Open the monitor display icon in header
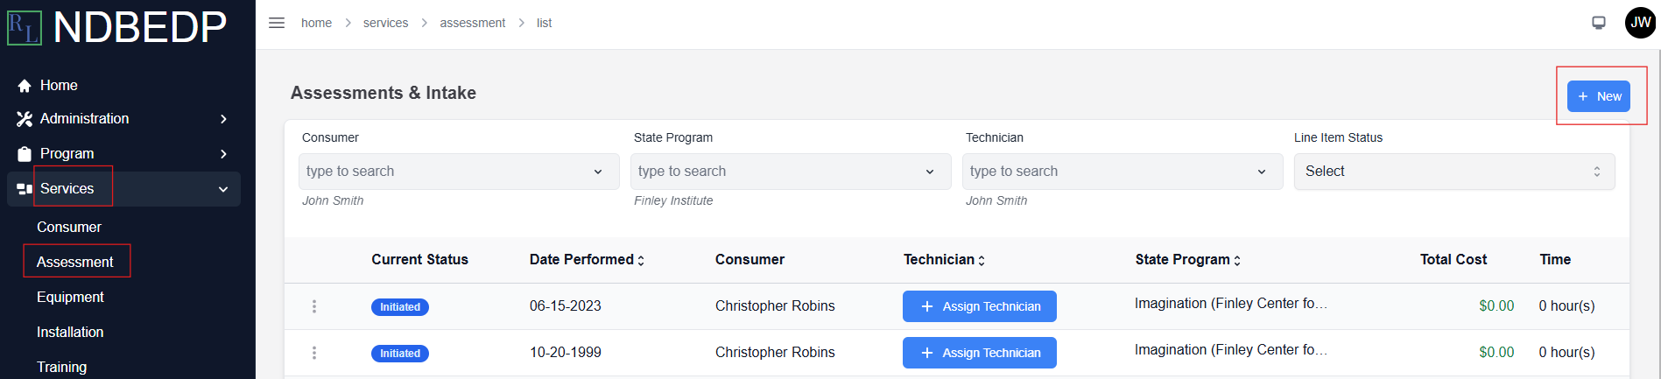This screenshot has height=379, width=1661. click(1599, 23)
